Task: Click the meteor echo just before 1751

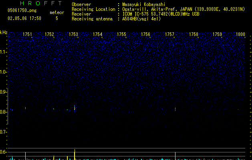Action: (x=25, y=108)
